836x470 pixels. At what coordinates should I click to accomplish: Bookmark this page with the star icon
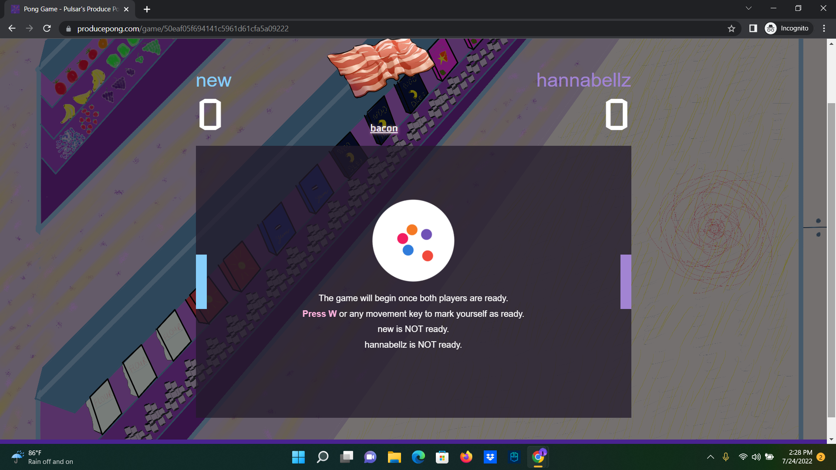[x=731, y=28]
